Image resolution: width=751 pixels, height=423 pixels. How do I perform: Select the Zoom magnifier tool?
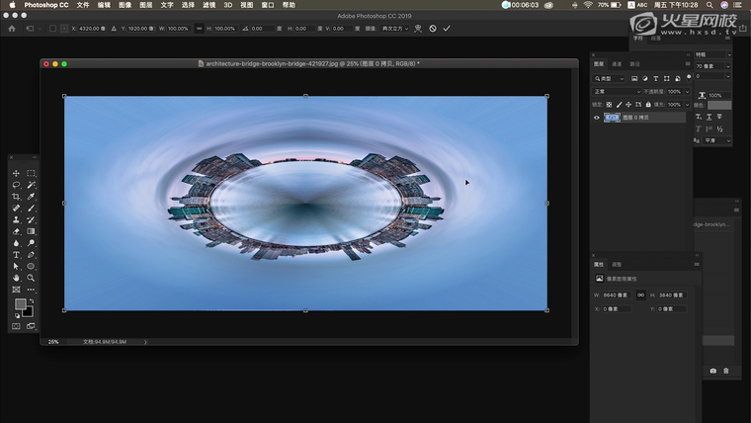(x=31, y=278)
